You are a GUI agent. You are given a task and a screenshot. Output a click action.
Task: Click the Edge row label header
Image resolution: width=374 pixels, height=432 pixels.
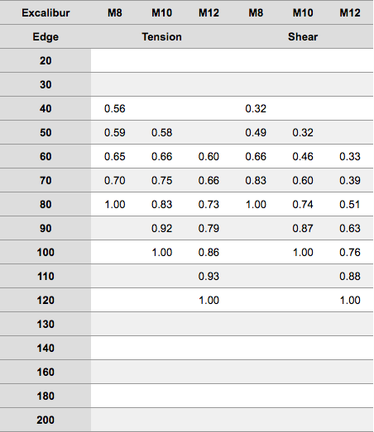[x=46, y=37]
